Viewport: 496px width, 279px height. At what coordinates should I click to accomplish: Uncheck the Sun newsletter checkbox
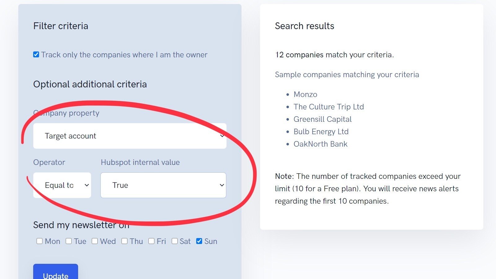click(199, 241)
